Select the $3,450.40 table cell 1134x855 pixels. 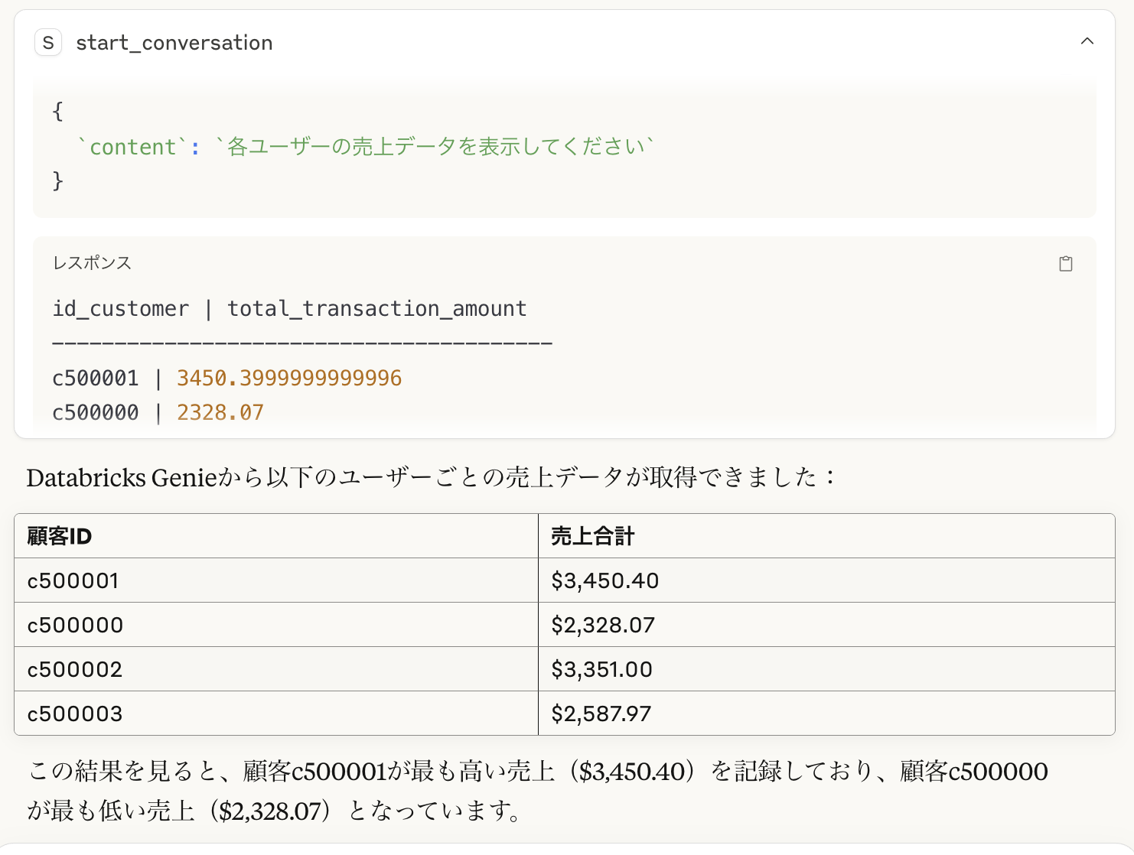point(604,580)
